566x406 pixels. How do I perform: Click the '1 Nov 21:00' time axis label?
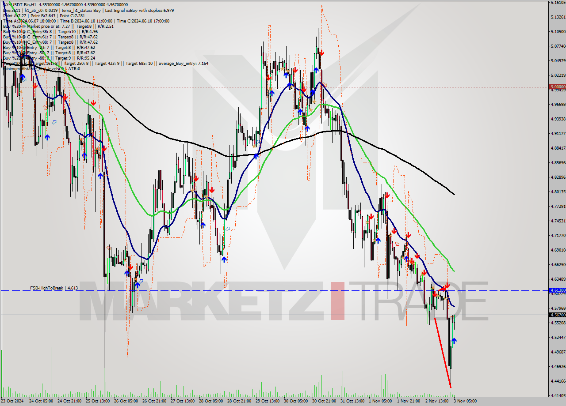409,401
